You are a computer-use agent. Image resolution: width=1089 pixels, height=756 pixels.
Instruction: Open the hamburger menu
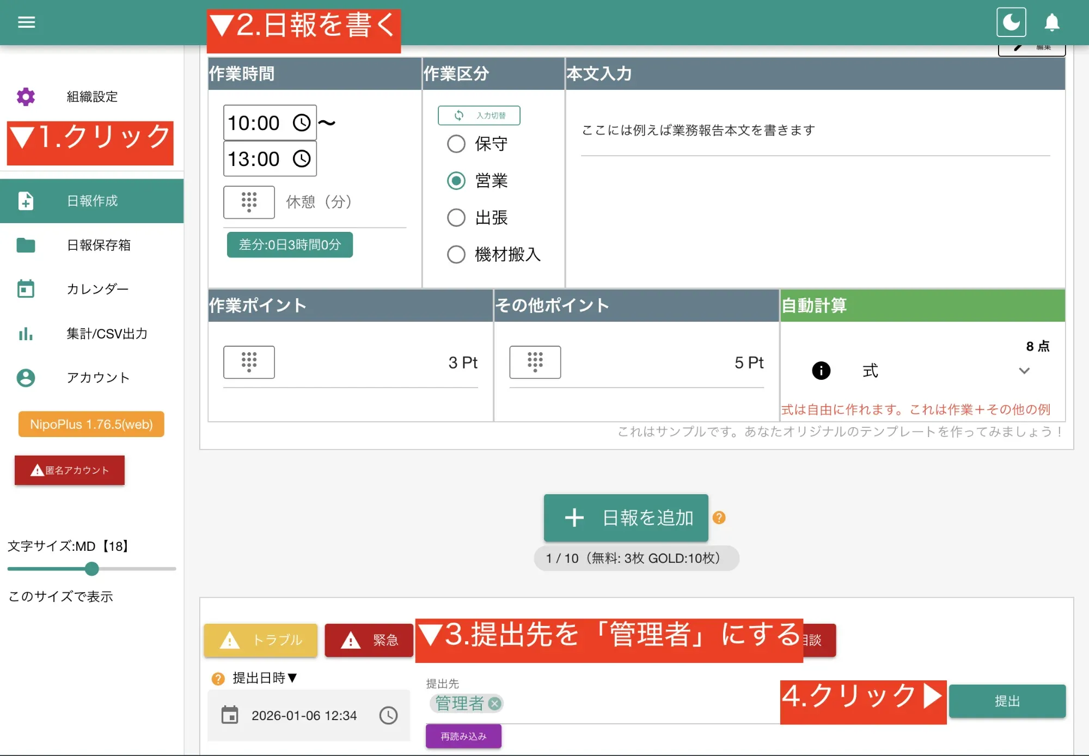point(26,22)
